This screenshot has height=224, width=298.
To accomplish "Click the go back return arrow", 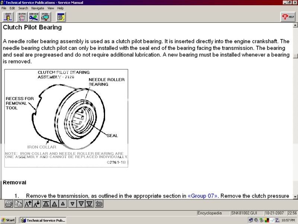I will tap(99, 204).
